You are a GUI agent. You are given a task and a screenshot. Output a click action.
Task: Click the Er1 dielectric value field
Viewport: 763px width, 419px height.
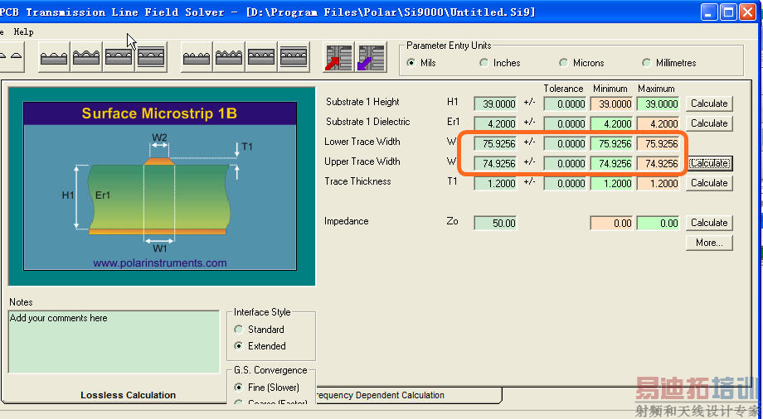coord(495,124)
